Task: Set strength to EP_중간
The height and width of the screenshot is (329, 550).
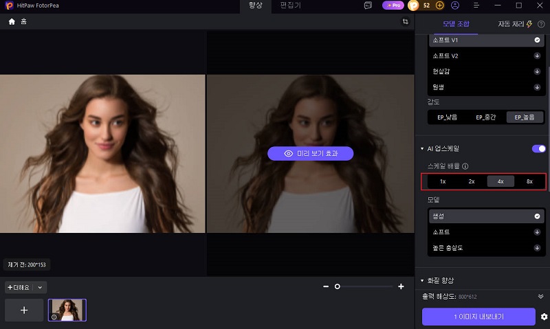Action: 486,117
